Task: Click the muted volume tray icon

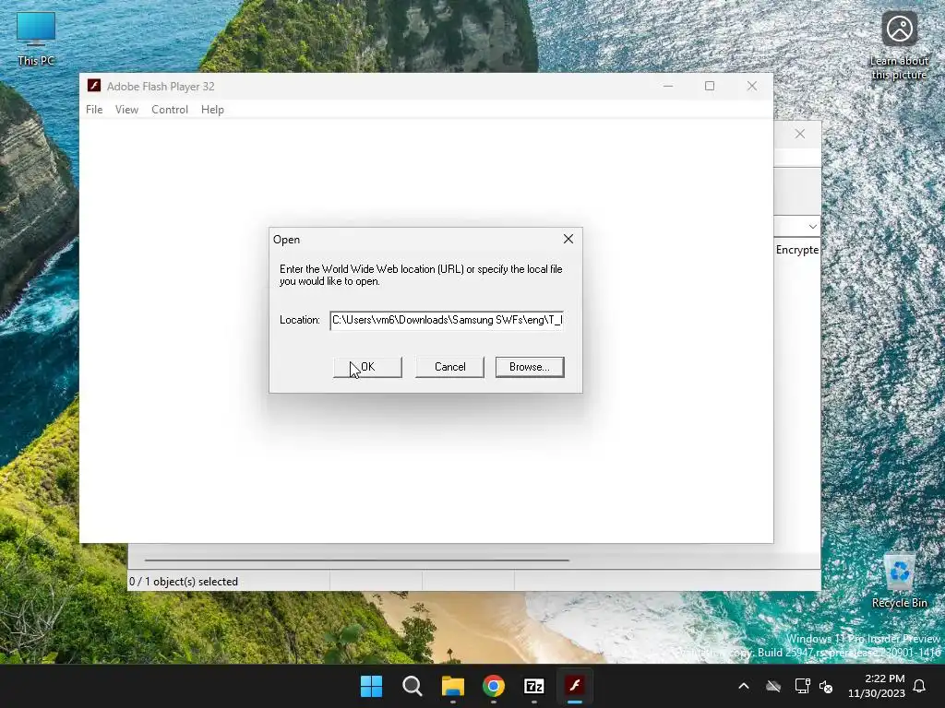Action: [x=826, y=686]
